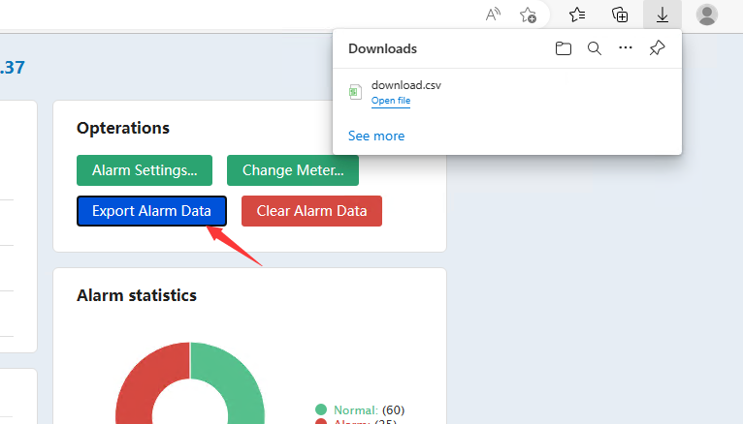
Task: Toggle the Downloads toolbar button
Action: click(x=662, y=15)
